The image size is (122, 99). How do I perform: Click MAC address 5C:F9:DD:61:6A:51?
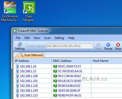pyautogui.click(x=70, y=71)
